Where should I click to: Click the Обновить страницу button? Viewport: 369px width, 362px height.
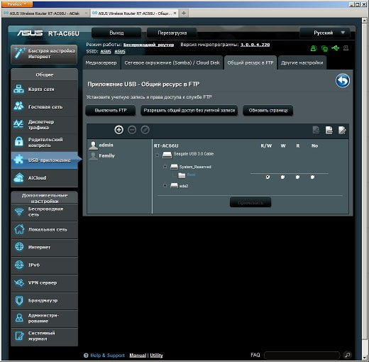tap(268, 111)
